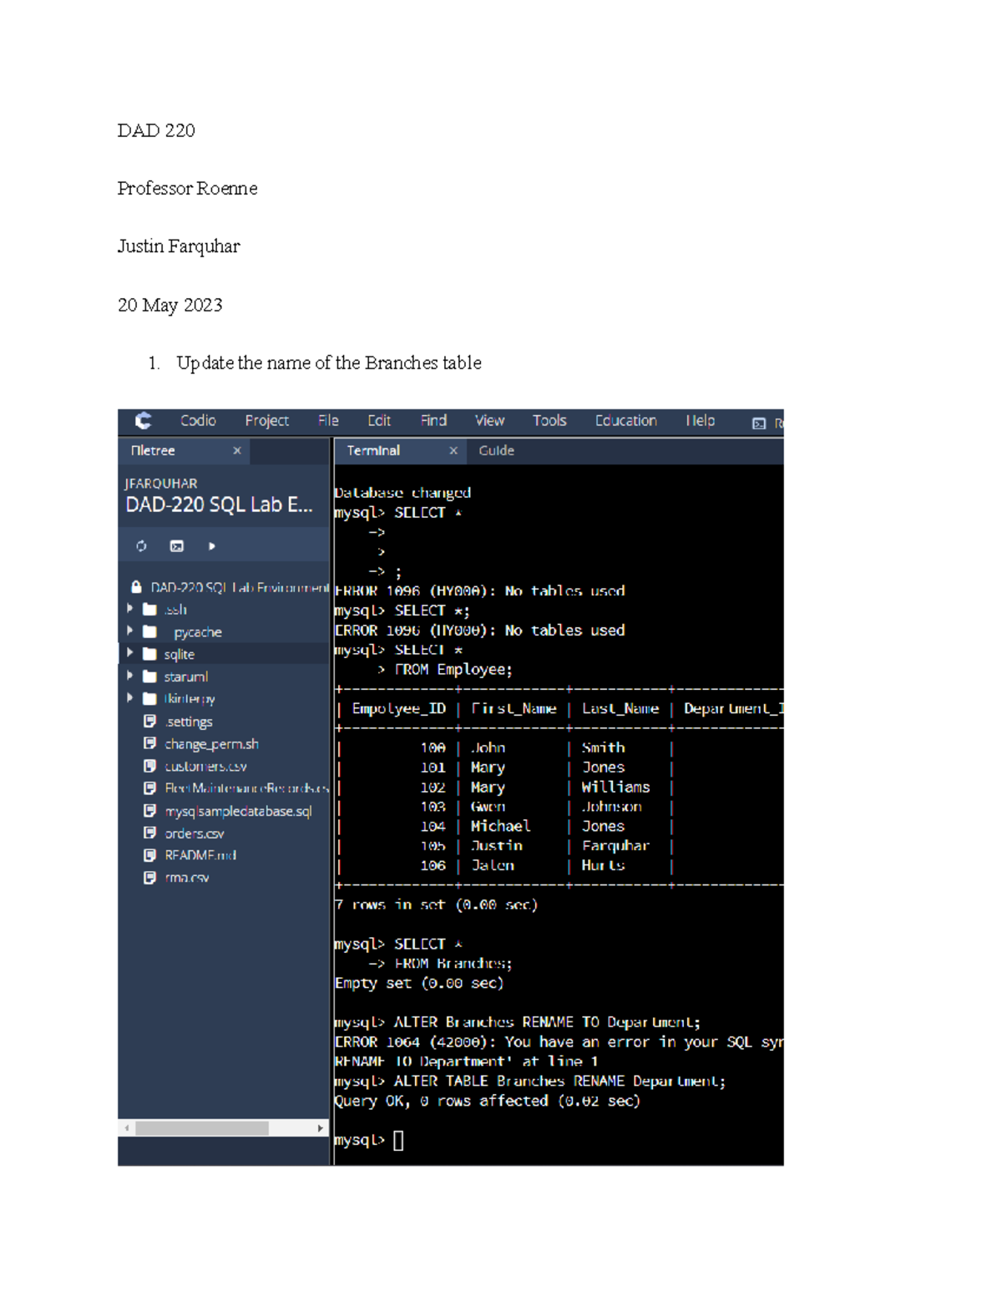Image resolution: width=1002 pixels, height=1297 pixels.
Task: Select the customers.csv file
Action: click(x=205, y=766)
